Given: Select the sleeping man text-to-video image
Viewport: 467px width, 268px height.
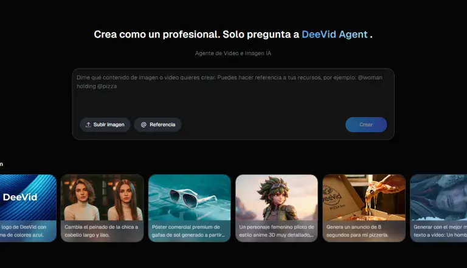Looking at the screenshot, I should pyautogui.click(x=438, y=197).
